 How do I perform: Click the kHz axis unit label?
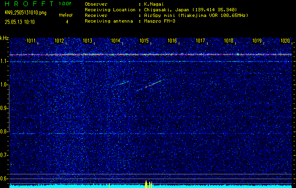[4, 38]
